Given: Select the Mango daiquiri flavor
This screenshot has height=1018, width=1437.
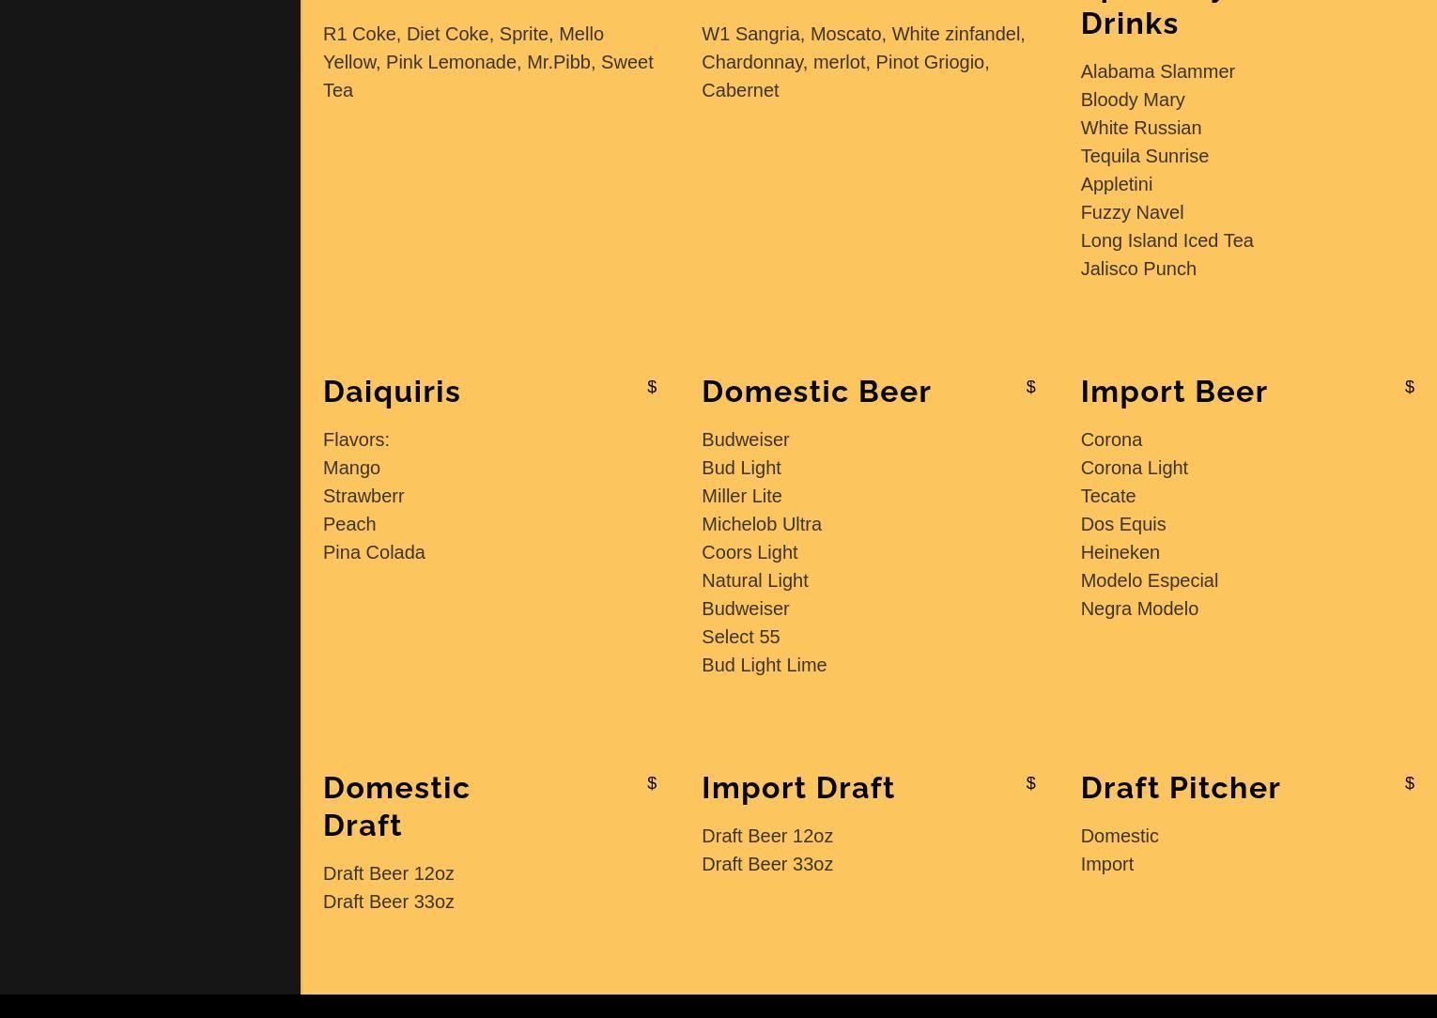Looking at the screenshot, I should (x=351, y=468).
